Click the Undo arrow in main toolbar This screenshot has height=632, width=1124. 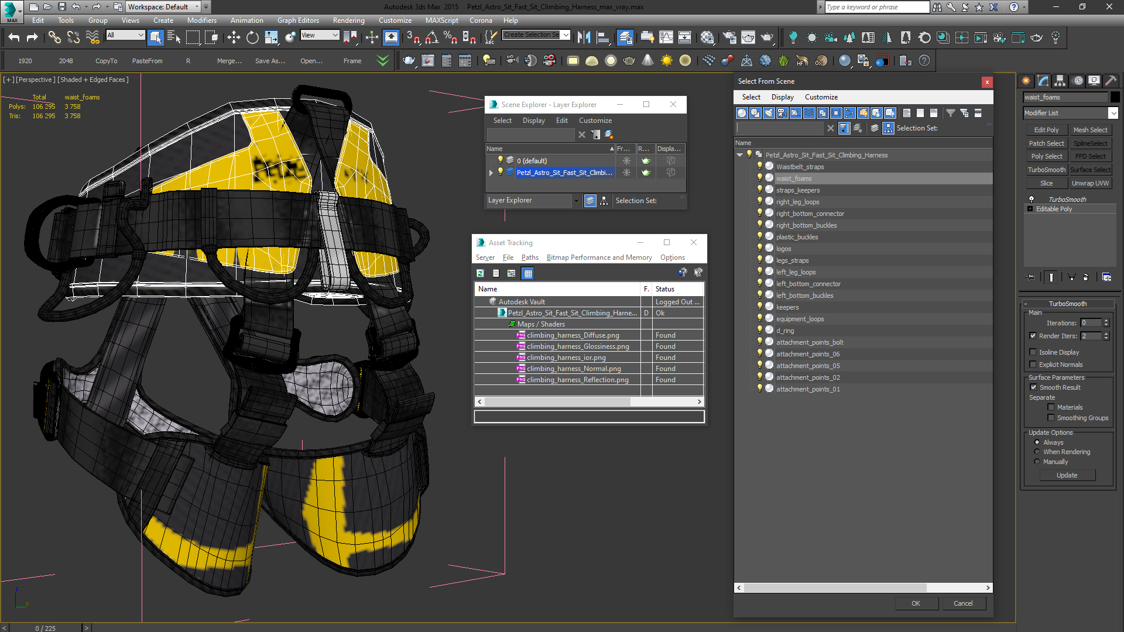point(14,37)
